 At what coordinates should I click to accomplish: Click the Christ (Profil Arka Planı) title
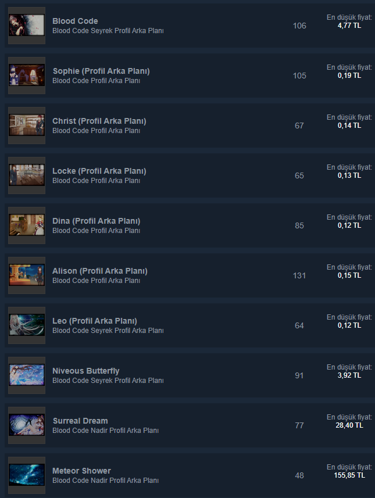pos(99,121)
